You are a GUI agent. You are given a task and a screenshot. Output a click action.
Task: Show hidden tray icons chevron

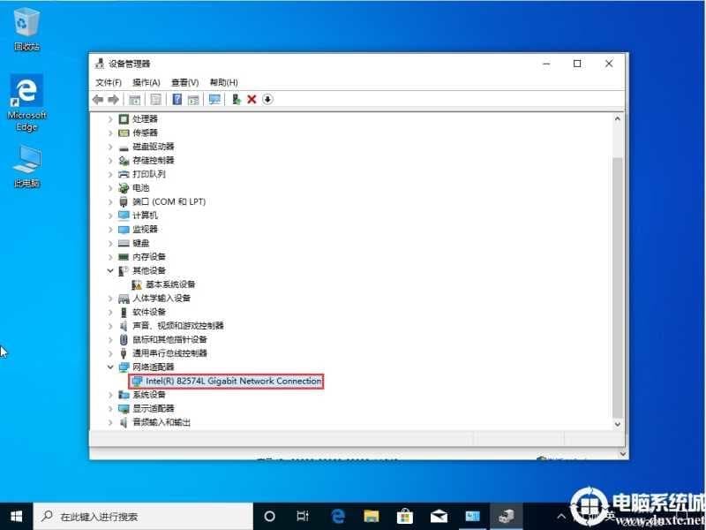click(x=561, y=517)
